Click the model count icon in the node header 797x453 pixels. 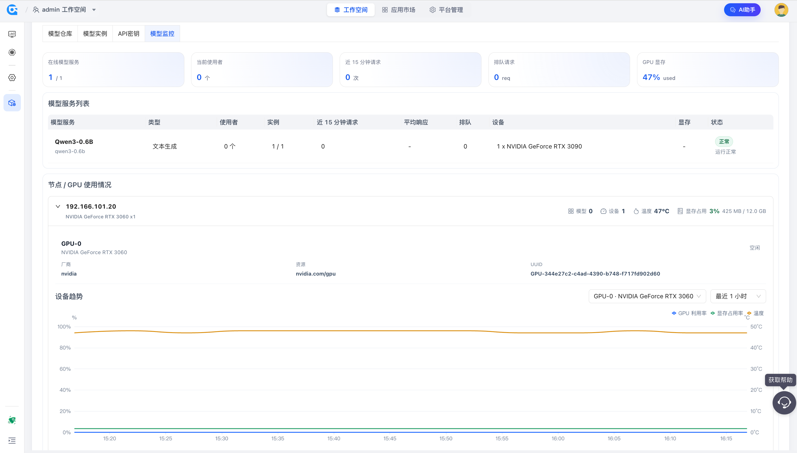(571, 211)
